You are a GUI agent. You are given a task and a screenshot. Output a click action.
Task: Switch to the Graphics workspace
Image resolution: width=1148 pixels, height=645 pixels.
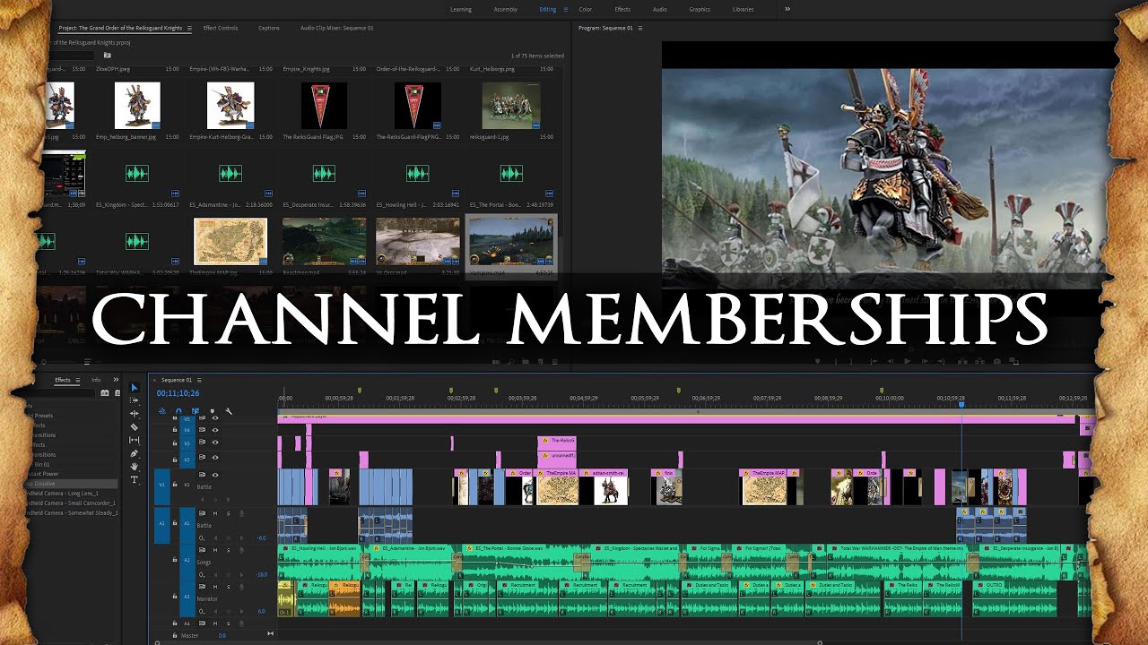pyautogui.click(x=700, y=9)
